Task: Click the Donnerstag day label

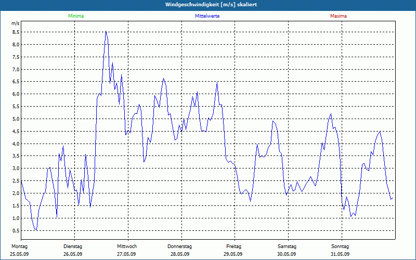Action: pyautogui.click(x=179, y=246)
